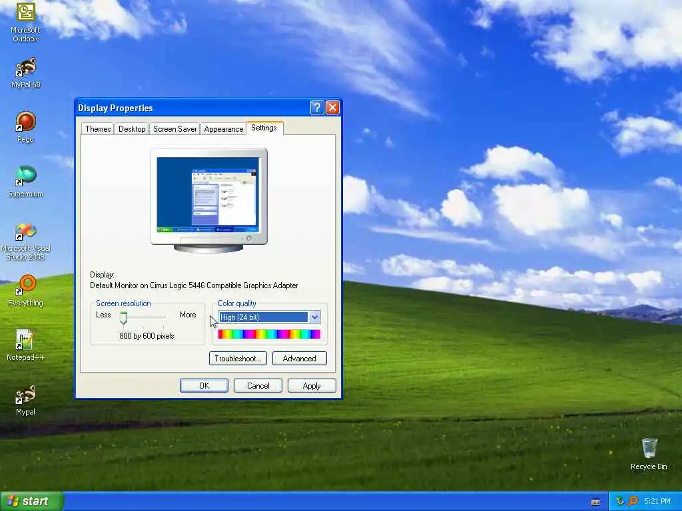Switch to the Desktop tab

[132, 129]
